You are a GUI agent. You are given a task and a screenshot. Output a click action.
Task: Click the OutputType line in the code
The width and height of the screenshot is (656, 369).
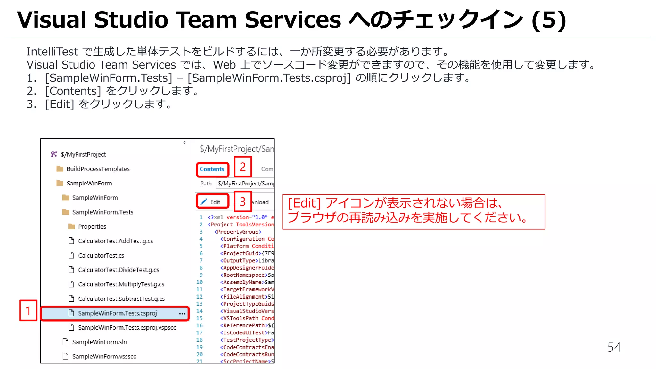247,260
